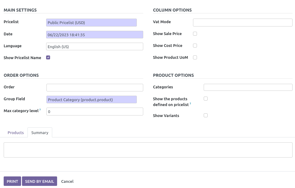Uncheck the Show Pricelist Name option

(x=48, y=57)
